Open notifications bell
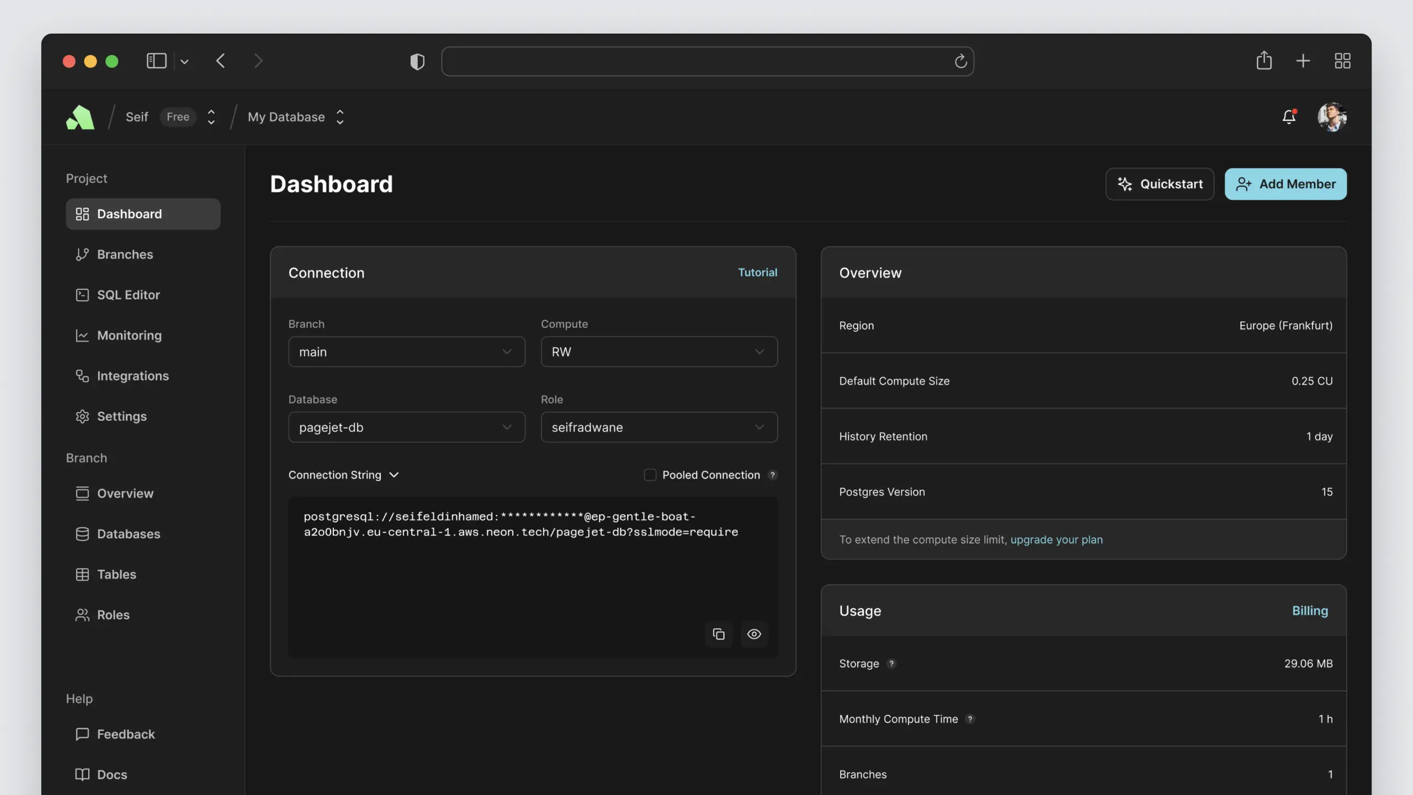The width and height of the screenshot is (1413, 795). pos(1289,116)
